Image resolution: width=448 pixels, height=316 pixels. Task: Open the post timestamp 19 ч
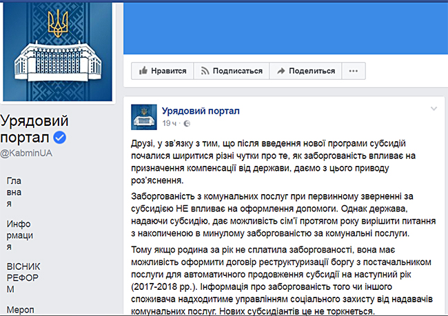(x=170, y=123)
